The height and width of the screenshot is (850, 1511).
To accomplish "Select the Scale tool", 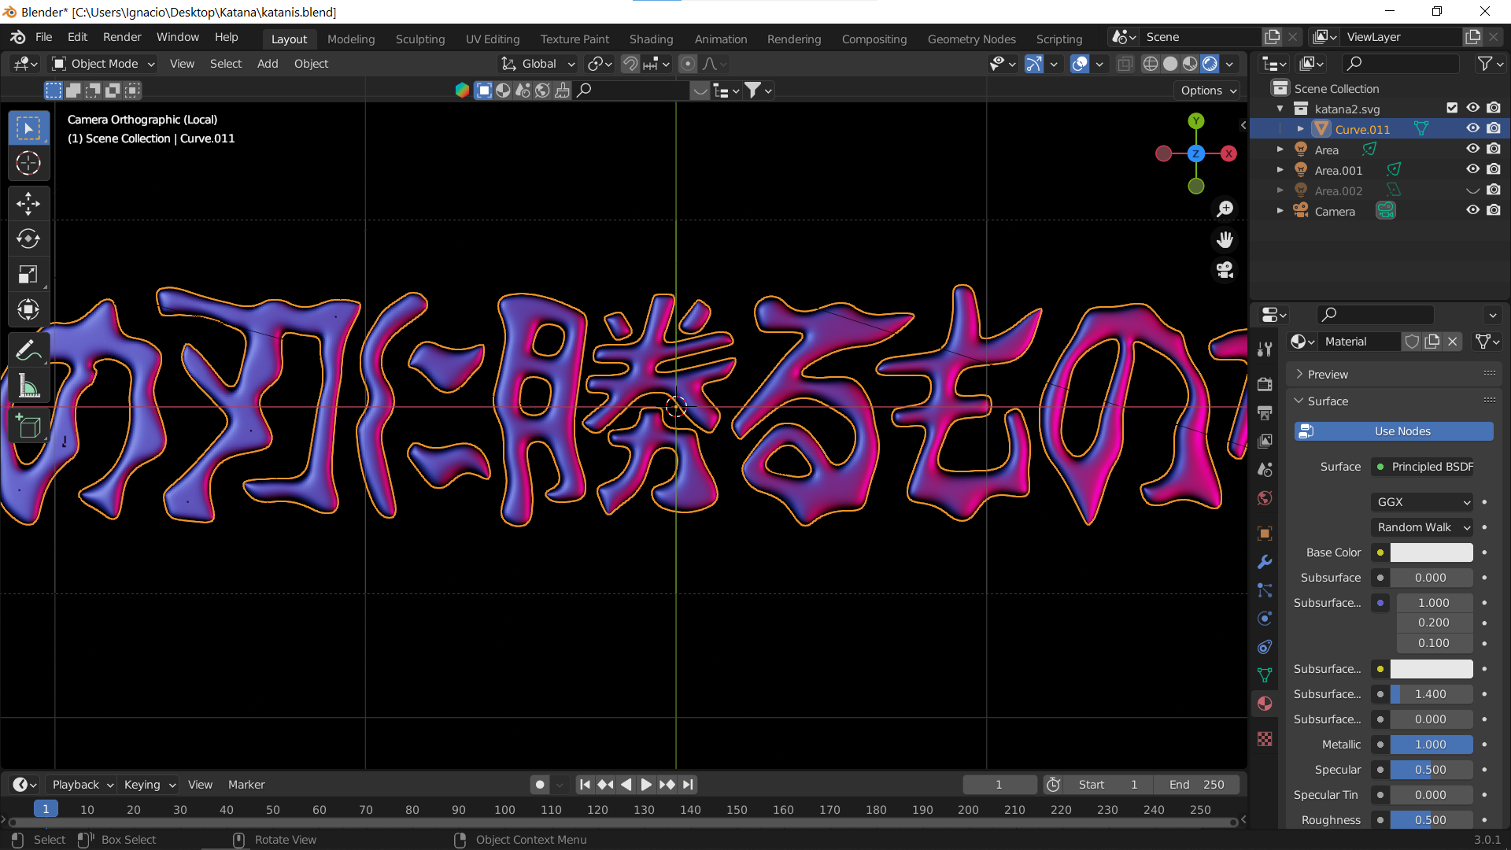I will tap(28, 275).
